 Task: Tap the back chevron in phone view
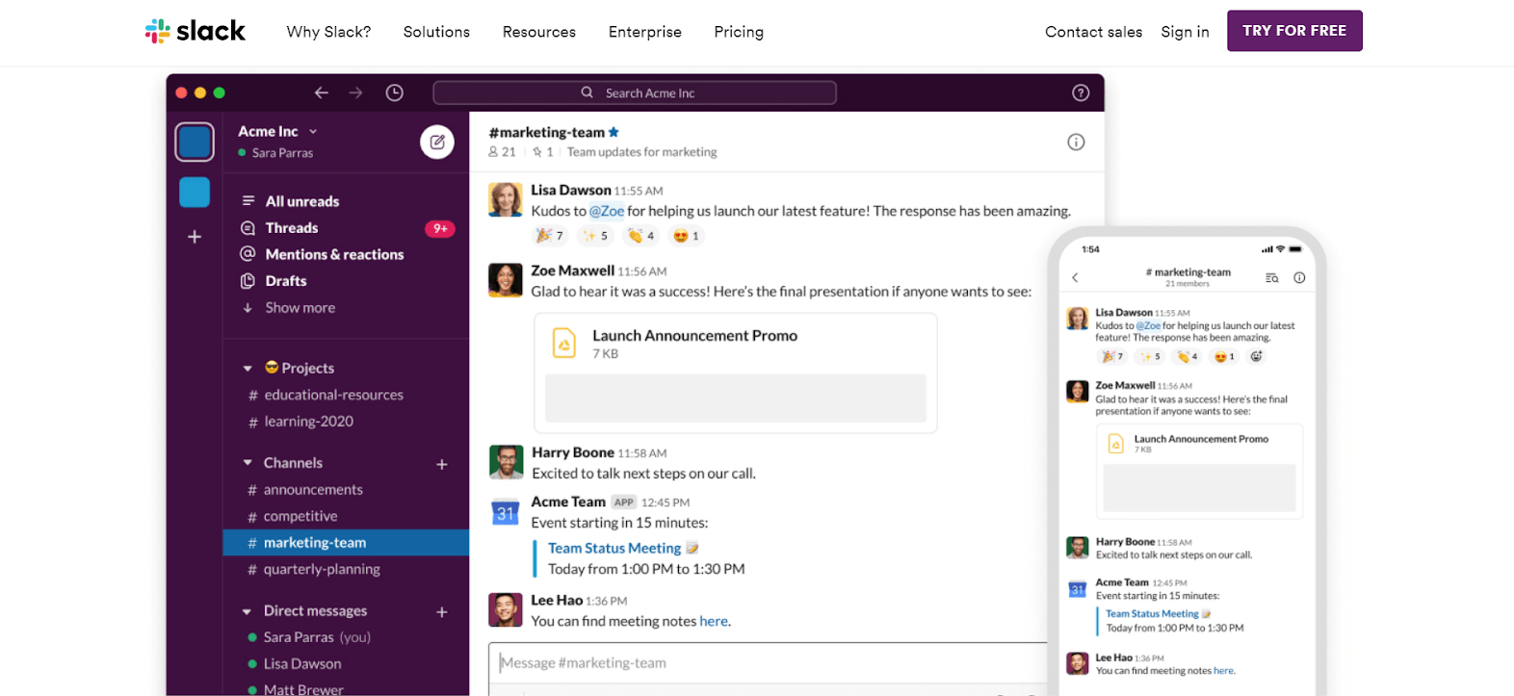tap(1075, 277)
